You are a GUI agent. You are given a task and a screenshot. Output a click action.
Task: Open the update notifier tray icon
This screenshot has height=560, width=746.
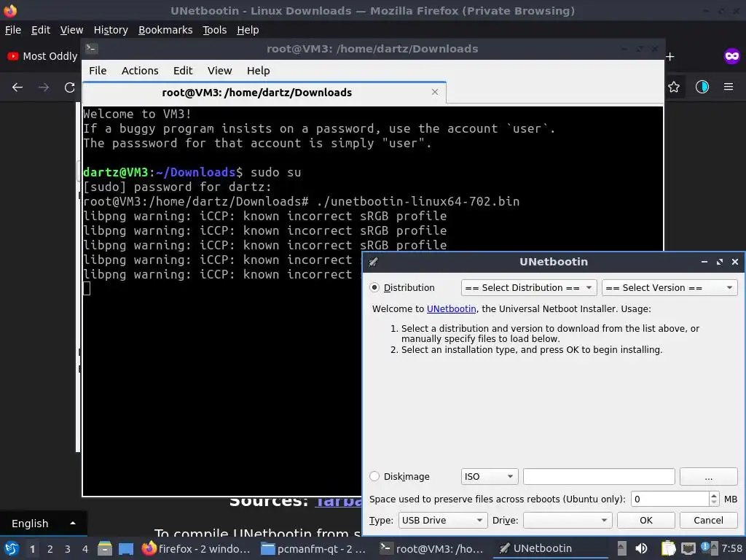tap(705, 547)
